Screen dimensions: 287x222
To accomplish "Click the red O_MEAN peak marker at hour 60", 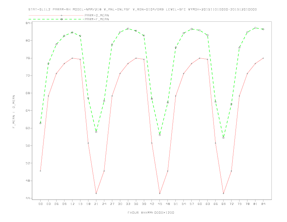I will [x=200, y=58].
